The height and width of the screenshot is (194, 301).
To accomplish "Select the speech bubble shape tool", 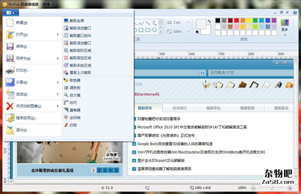I will (154, 30).
